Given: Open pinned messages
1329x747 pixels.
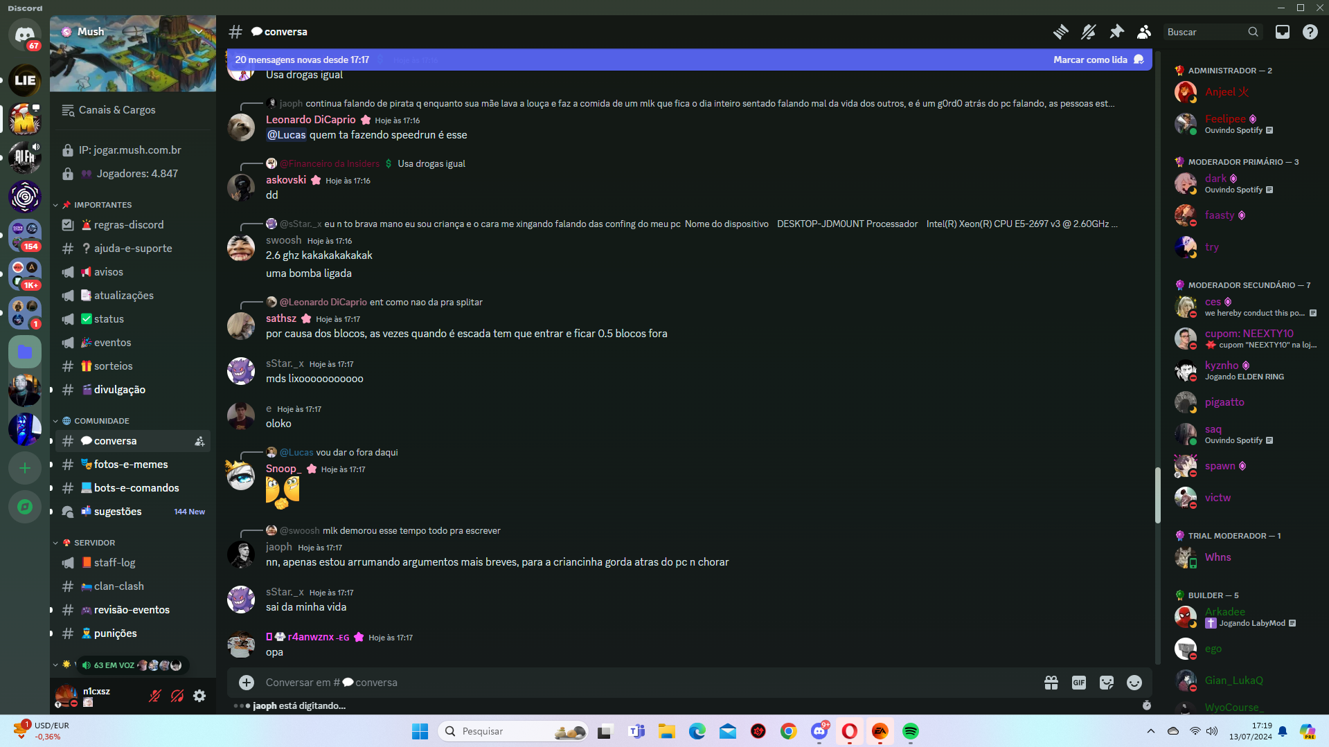Looking at the screenshot, I should pos(1116,32).
